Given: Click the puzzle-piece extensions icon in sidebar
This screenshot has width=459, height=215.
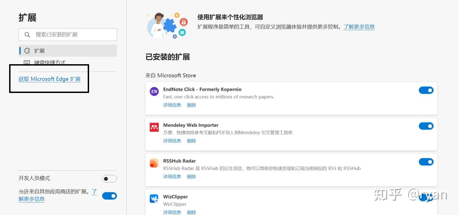Looking at the screenshot, I should [27, 51].
